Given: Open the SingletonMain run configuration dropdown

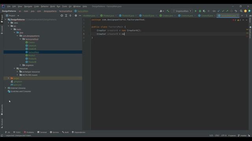Looking at the screenshot, I should (182, 11).
